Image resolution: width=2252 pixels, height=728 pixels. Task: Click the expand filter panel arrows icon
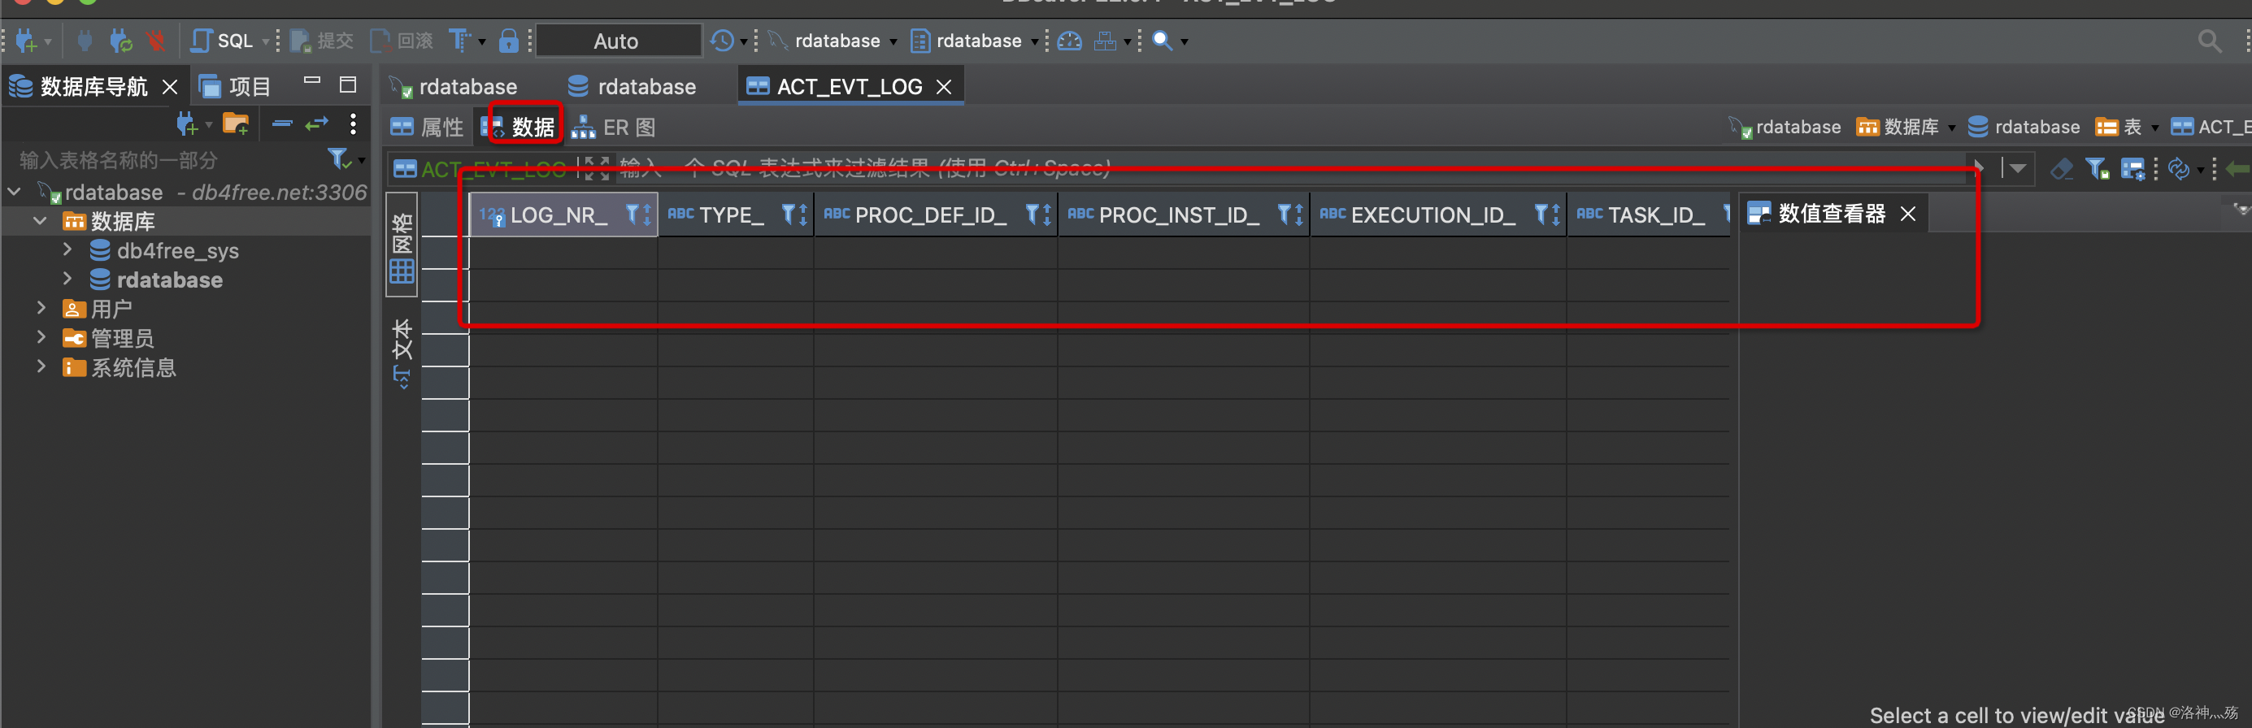596,168
